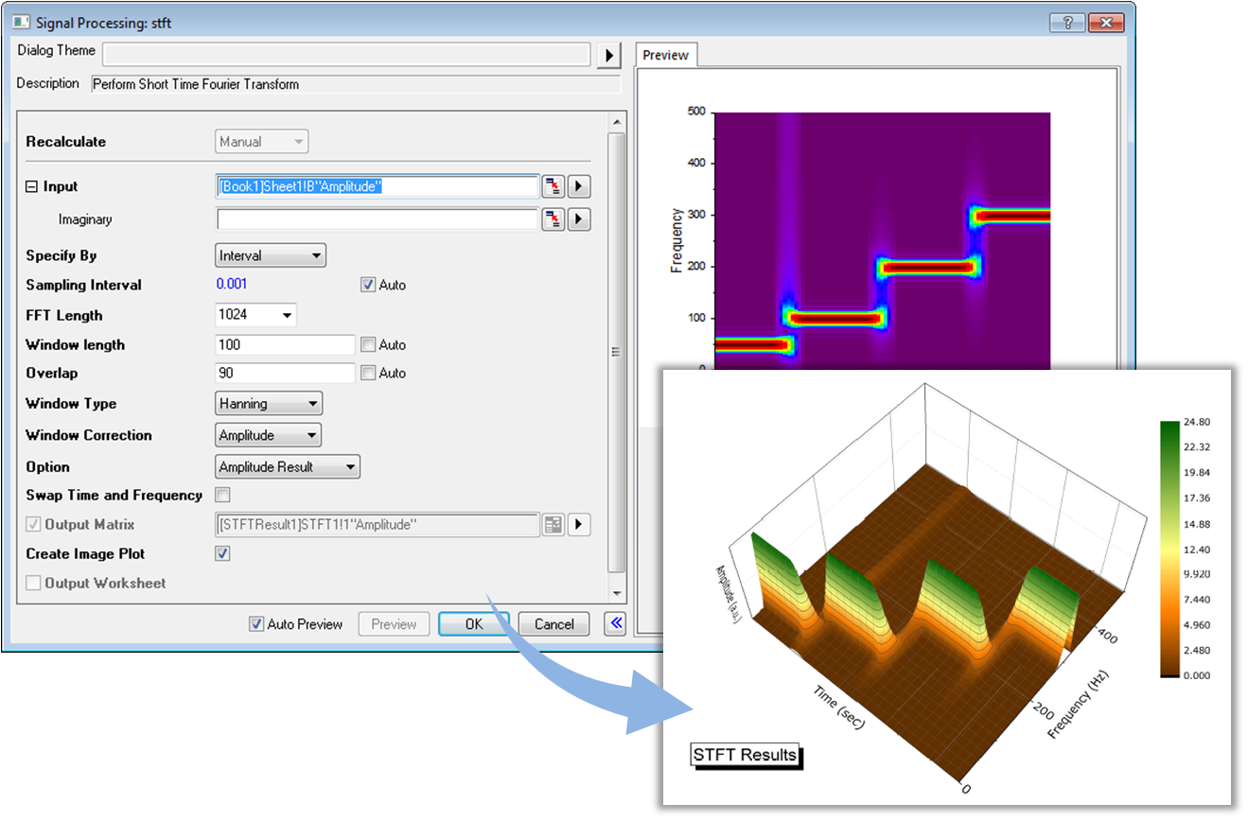Click the Dialog Theme field
This screenshot has height=821, width=1248.
coord(346,55)
